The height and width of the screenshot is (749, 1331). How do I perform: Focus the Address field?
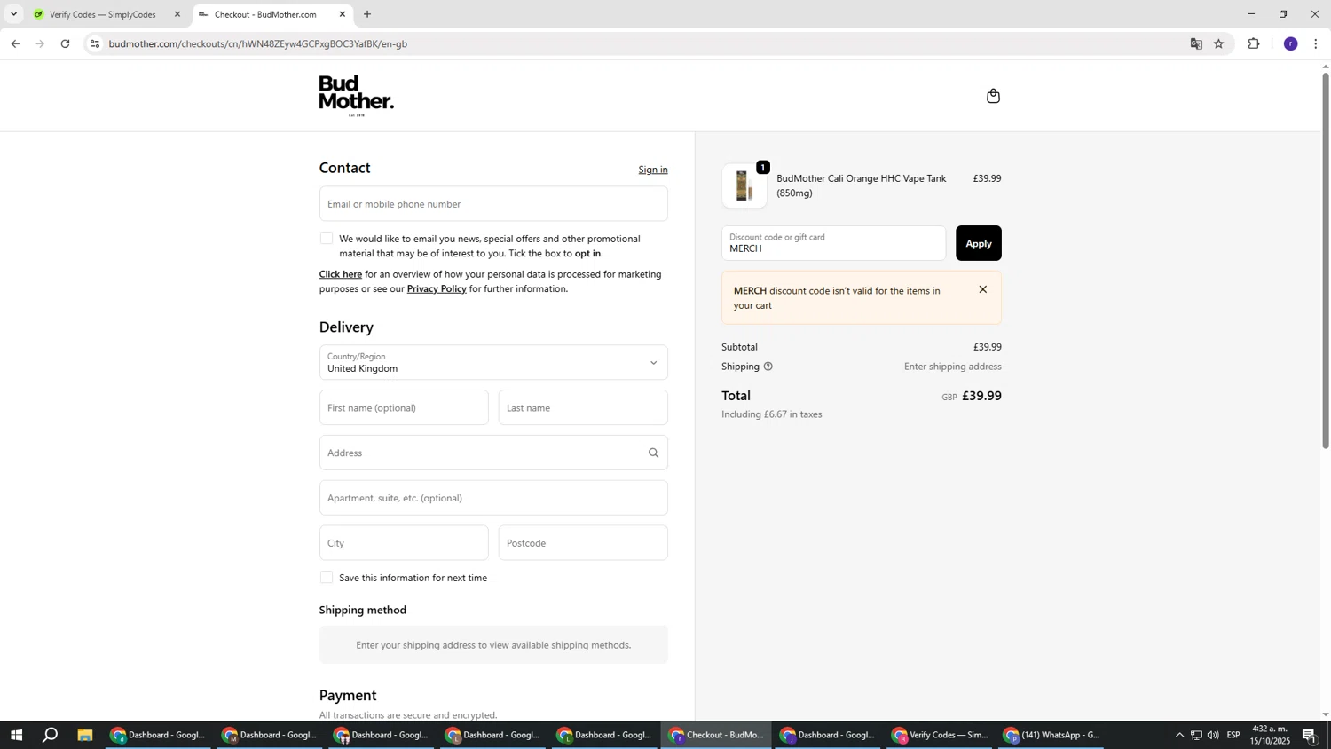(493, 453)
